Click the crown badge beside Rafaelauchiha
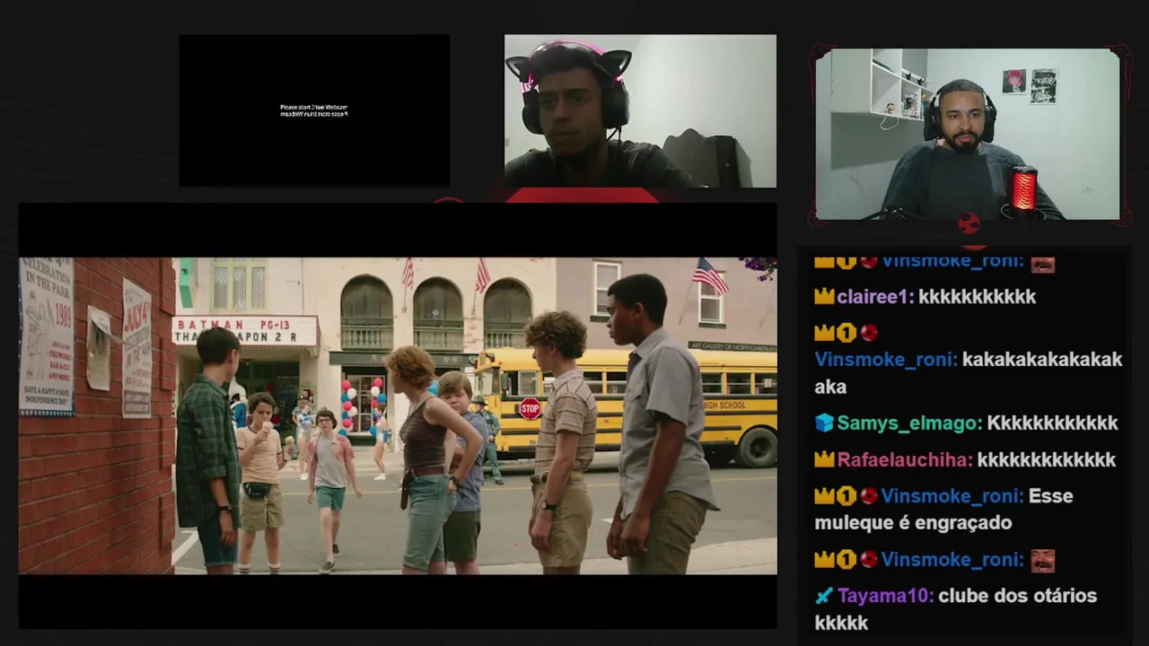Image resolution: width=1149 pixels, height=646 pixels. pos(825,459)
